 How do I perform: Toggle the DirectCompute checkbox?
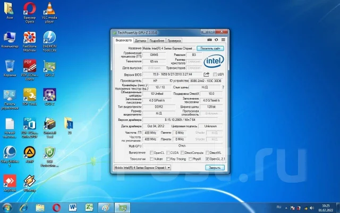pos(182,153)
